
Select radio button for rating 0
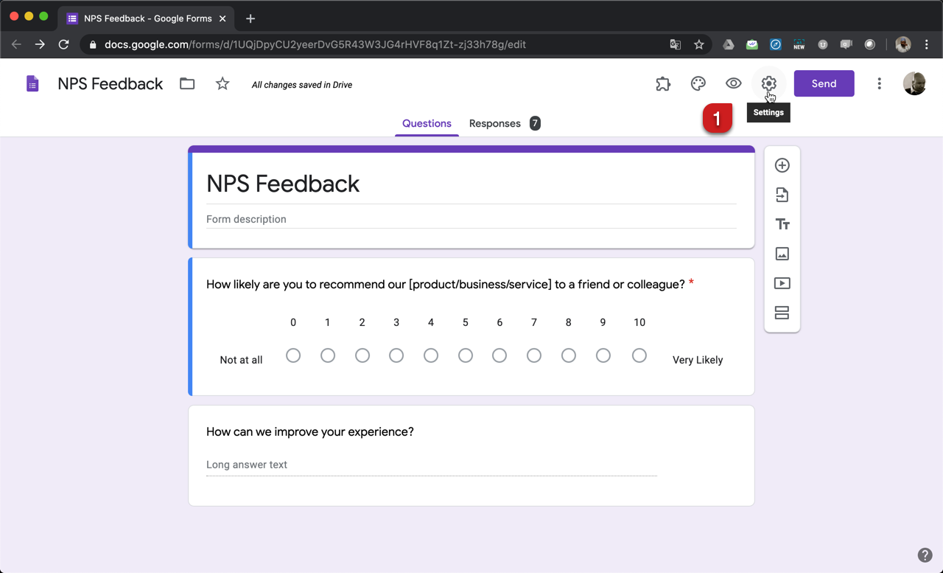pyautogui.click(x=293, y=355)
